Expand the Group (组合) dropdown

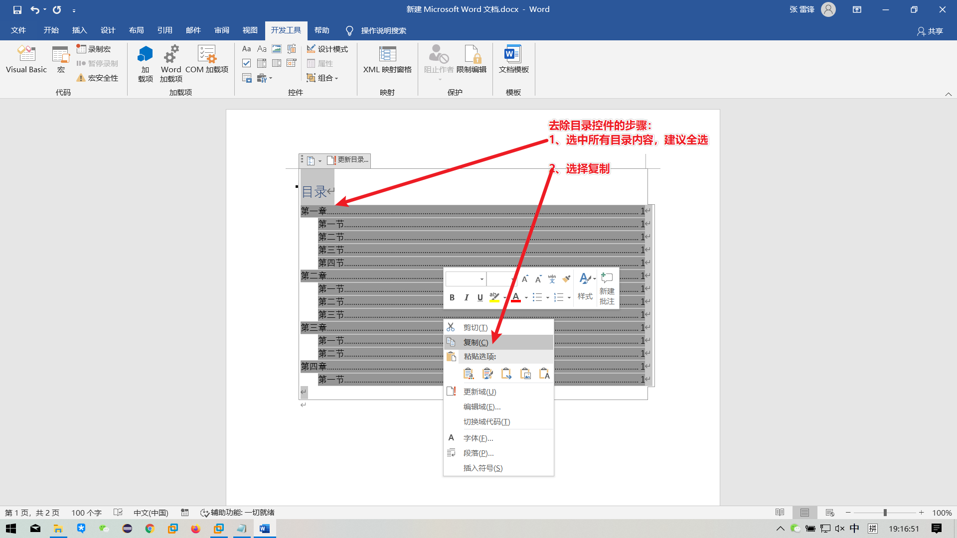point(322,78)
